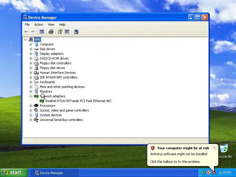236x177 pixels.
Task: Open the View menu
Action: [x=51, y=24]
